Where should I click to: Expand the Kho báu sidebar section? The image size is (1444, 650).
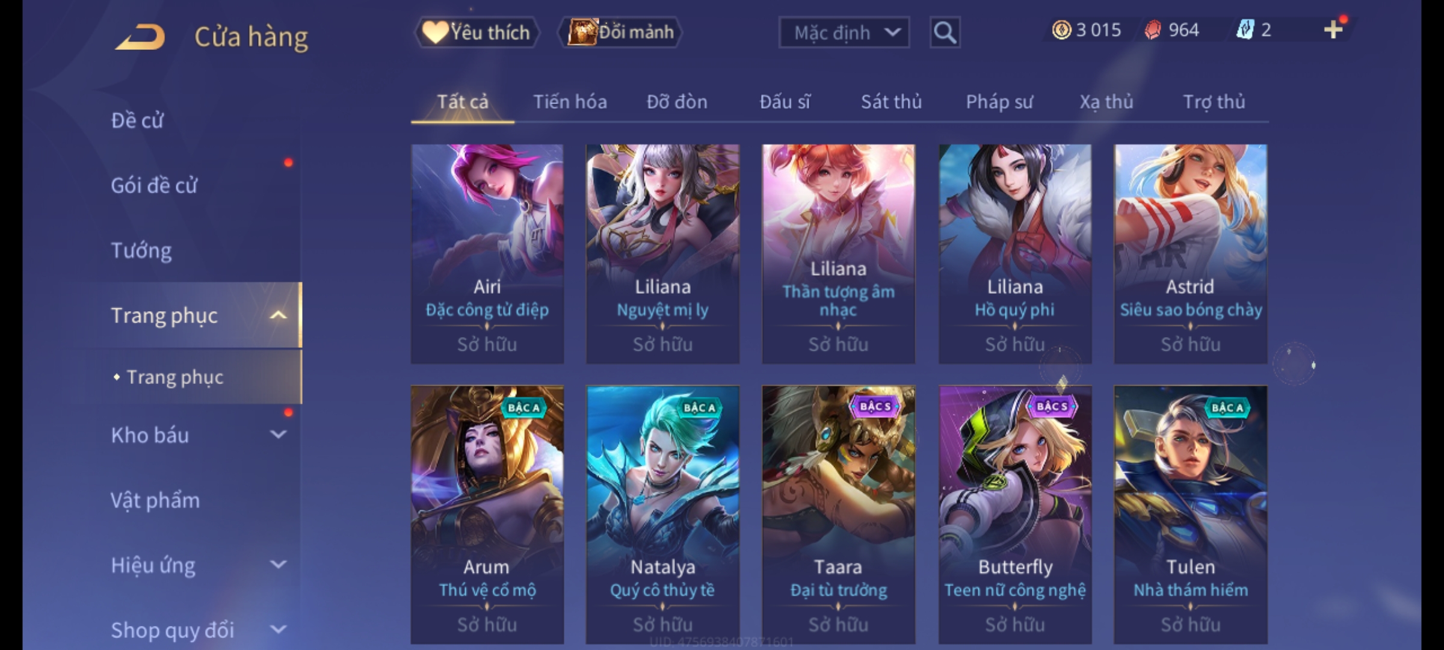[x=279, y=435]
